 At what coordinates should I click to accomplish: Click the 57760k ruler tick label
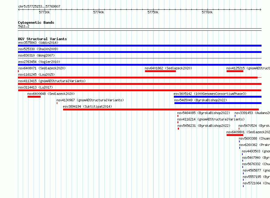pos(207,12)
